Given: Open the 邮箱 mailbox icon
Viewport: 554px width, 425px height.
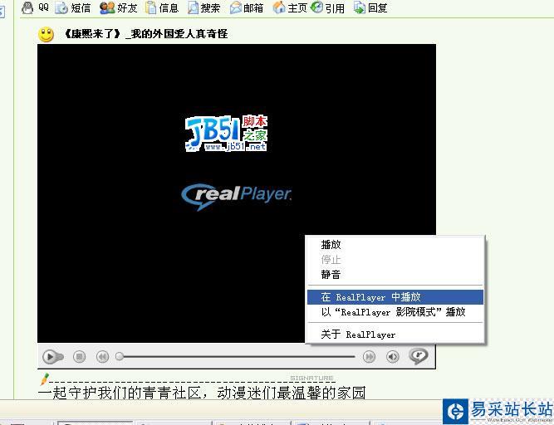Looking at the screenshot, I should pyautogui.click(x=236, y=7).
